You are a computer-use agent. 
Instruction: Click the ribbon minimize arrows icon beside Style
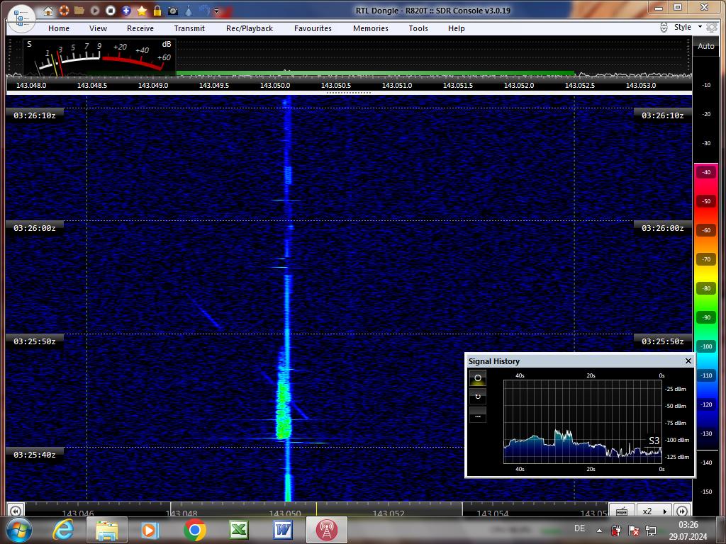(x=664, y=28)
